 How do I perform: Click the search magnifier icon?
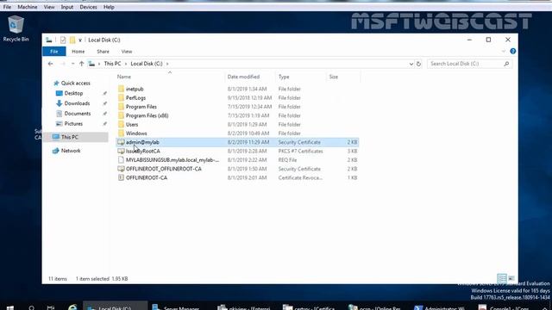[x=506, y=64]
